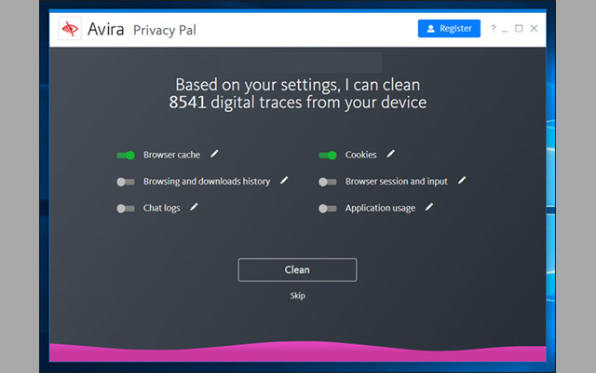Edit Chat logs pencil icon
596x373 pixels.
195,207
